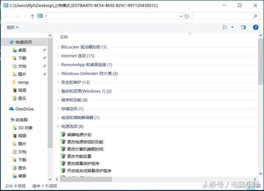Click the control panel icon in address bar

40,16
